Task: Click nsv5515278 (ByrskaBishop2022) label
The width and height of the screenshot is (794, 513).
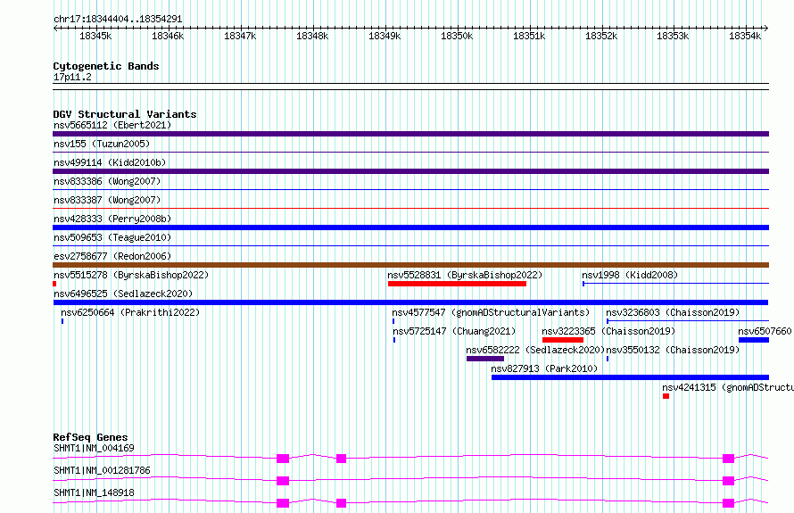Action: pos(131,275)
